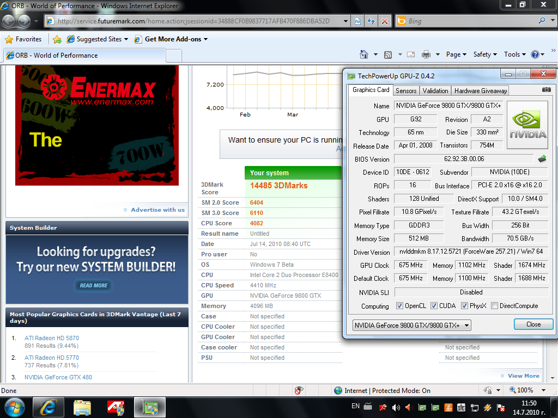
Task: Open the ATI Radeon HD 5770 link
Action: point(52,358)
